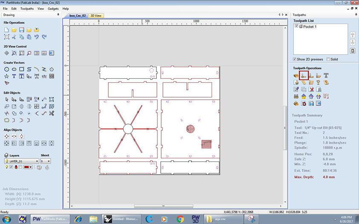Open the LAYER_01 layer dropdown
This screenshot has width=359, height=224.
coord(21,161)
